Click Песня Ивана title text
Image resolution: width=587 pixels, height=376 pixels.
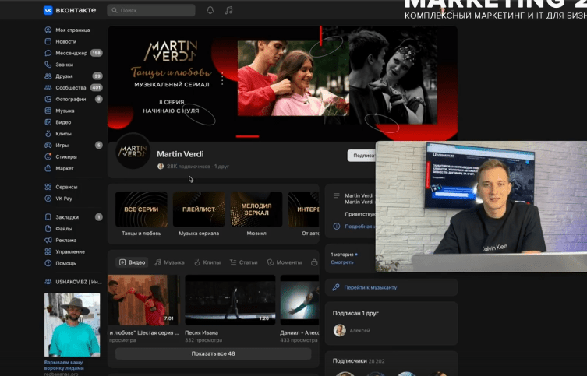201,332
